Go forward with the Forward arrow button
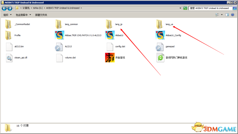The height and width of the screenshot is (134, 238). 10,8
